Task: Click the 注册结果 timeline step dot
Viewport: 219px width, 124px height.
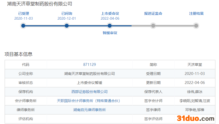Action: tap(196, 26)
